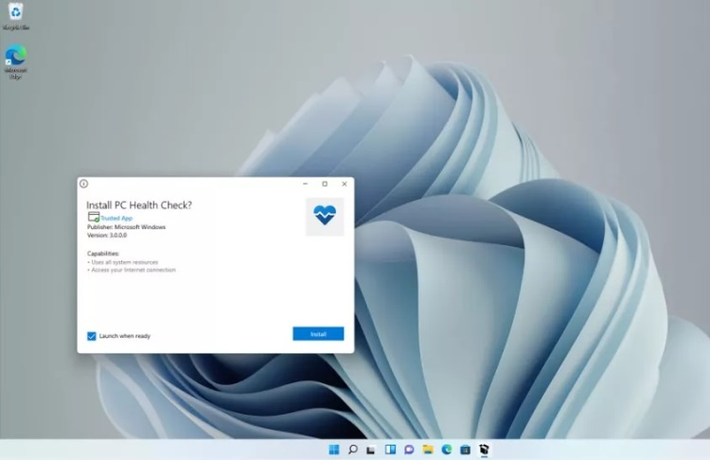Open File Explorer from the taskbar

click(x=428, y=450)
